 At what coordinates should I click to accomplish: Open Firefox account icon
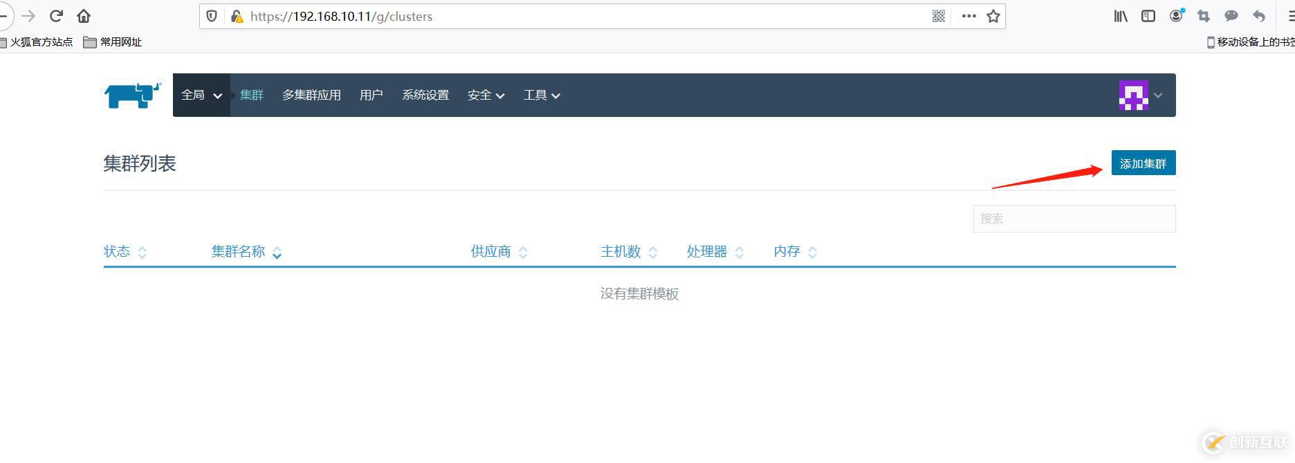tap(1177, 15)
